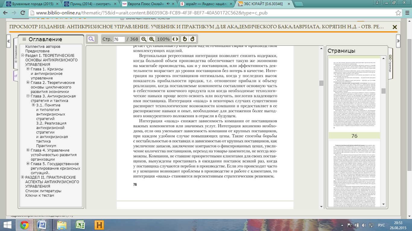Close the ЭБС ЮРАЙТ browser tab
The height and width of the screenshot is (231, 412).
[289, 4]
